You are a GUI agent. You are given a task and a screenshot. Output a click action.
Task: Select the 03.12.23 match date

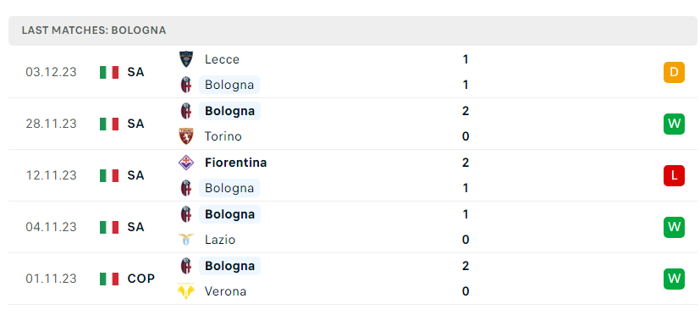[51, 72]
